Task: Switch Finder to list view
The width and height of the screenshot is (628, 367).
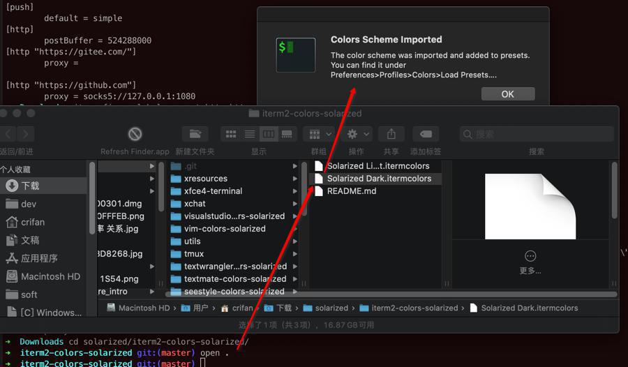Action: [x=250, y=134]
